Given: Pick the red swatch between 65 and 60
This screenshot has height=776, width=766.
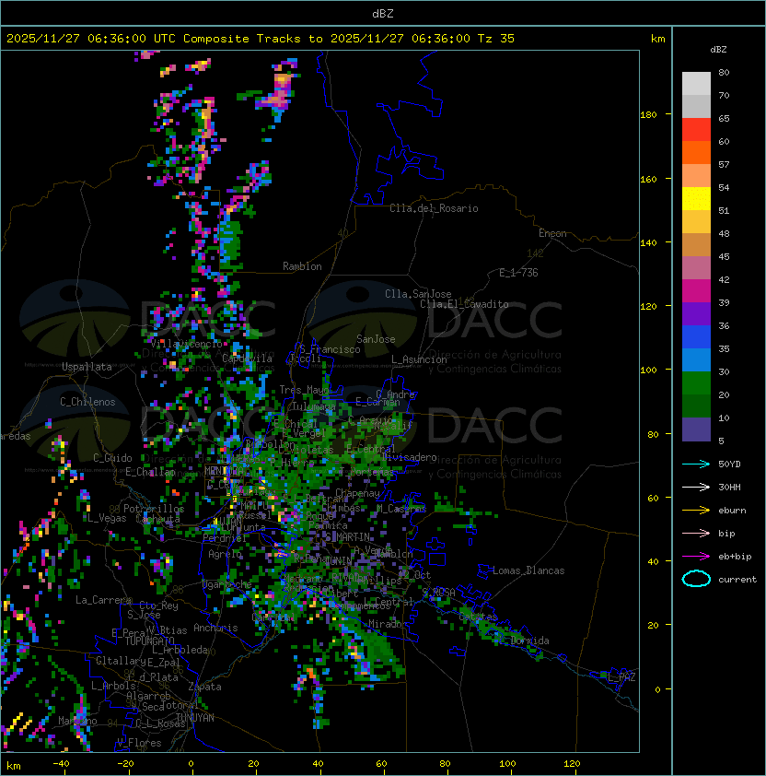Looking at the screenshot, I should click(696, 130).
